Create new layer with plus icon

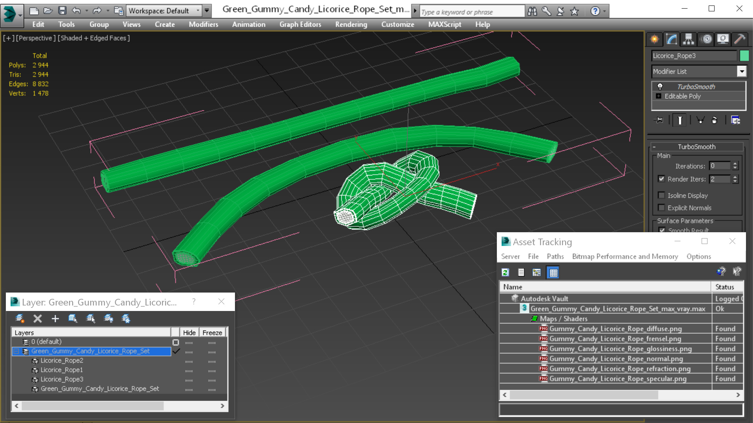(x=55, y=318)
